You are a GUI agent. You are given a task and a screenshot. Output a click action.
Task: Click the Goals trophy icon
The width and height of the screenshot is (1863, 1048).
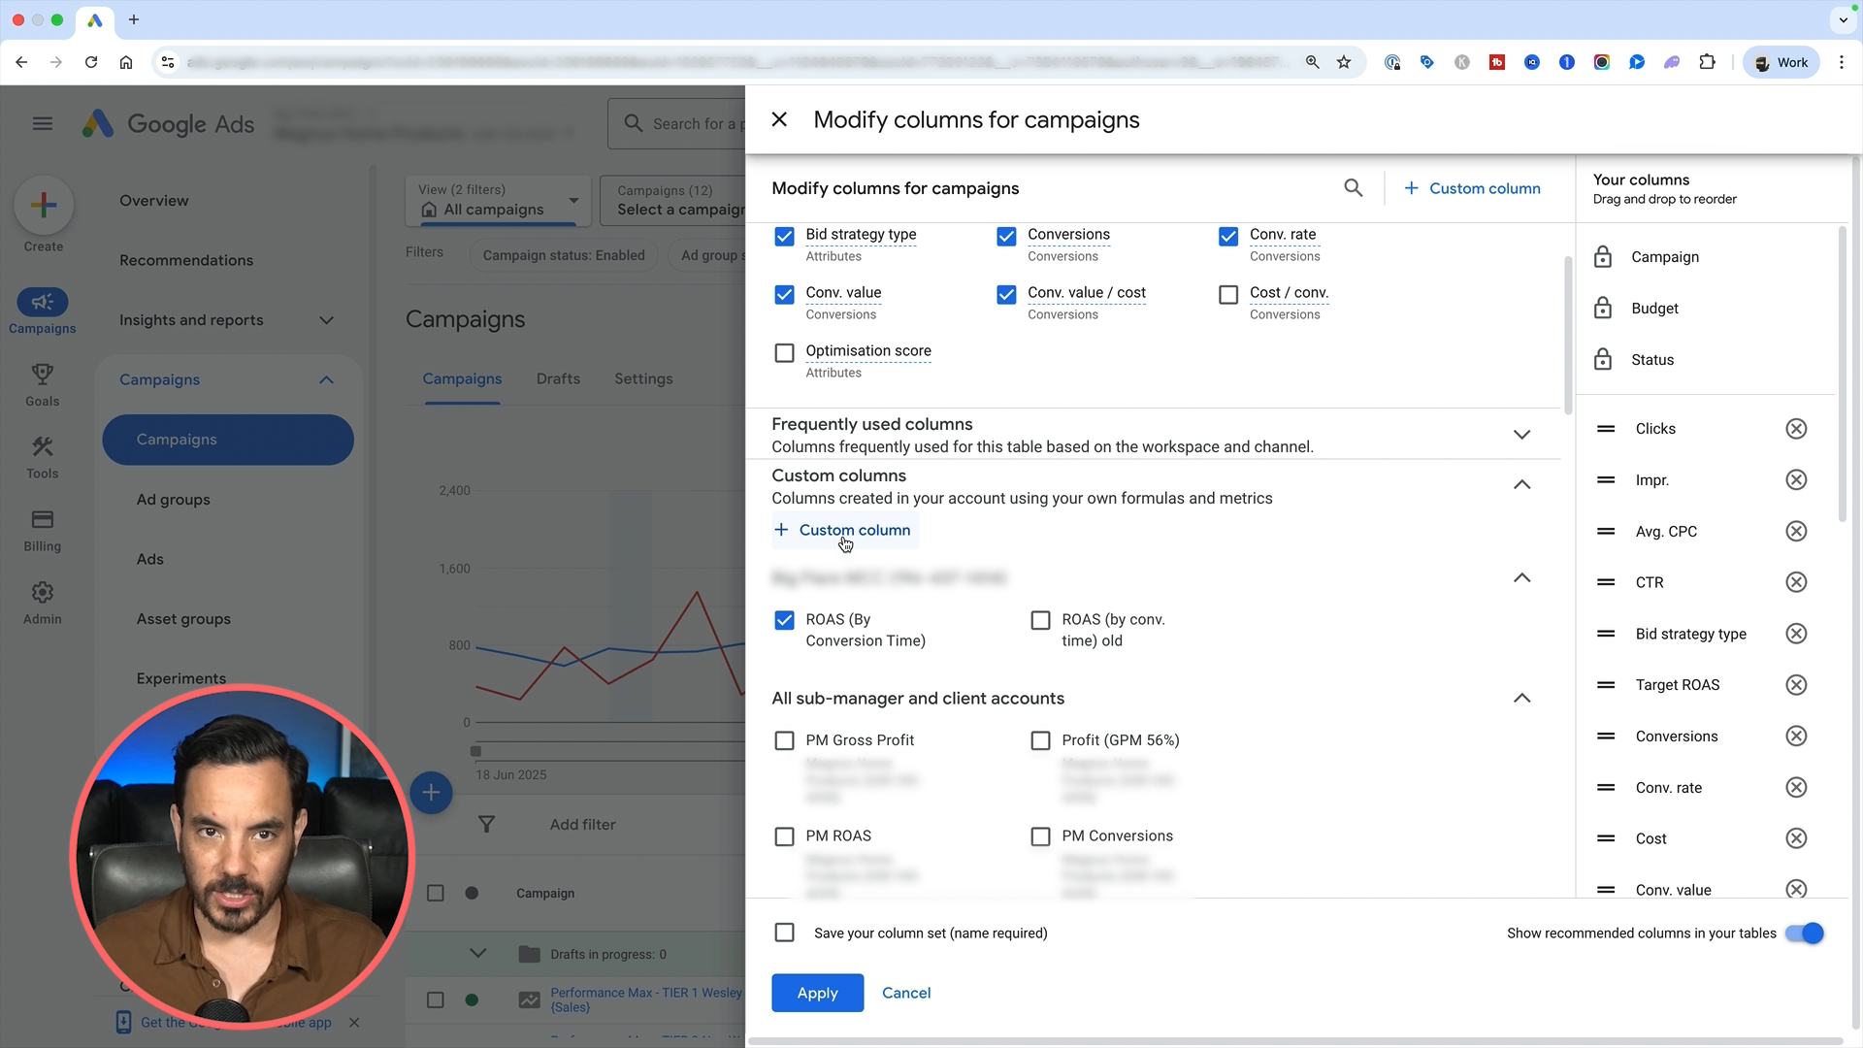tap(42, 374)
